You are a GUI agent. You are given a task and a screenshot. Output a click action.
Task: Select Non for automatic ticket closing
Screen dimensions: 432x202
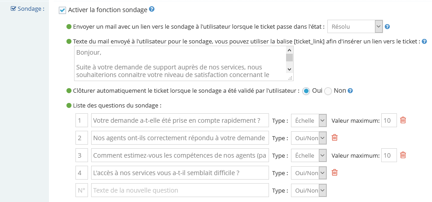tap(328, 91)
